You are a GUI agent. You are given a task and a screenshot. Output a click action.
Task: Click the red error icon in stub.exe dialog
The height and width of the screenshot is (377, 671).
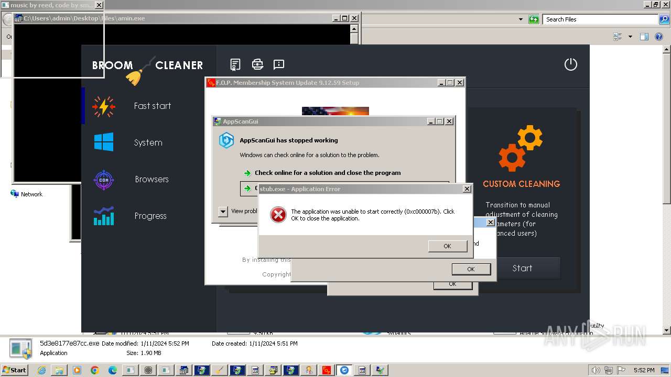coord(278,215)
